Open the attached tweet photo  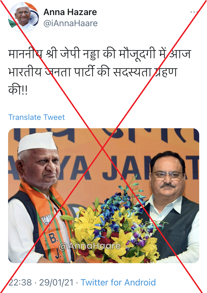click(104, 196)
